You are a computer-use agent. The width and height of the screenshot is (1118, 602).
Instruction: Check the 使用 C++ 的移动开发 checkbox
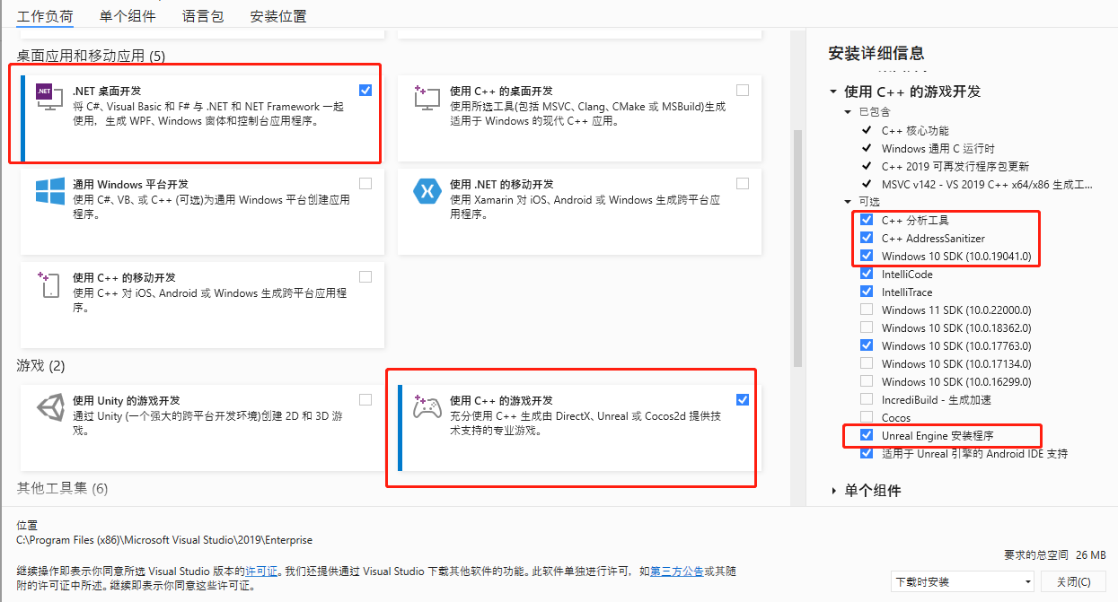pyautogui.click(x=365, y=276)
